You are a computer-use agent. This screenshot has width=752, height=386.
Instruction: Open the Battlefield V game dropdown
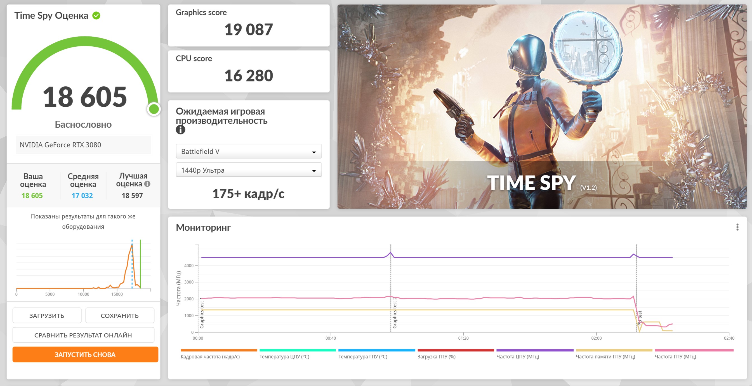(x=248, y=151)
